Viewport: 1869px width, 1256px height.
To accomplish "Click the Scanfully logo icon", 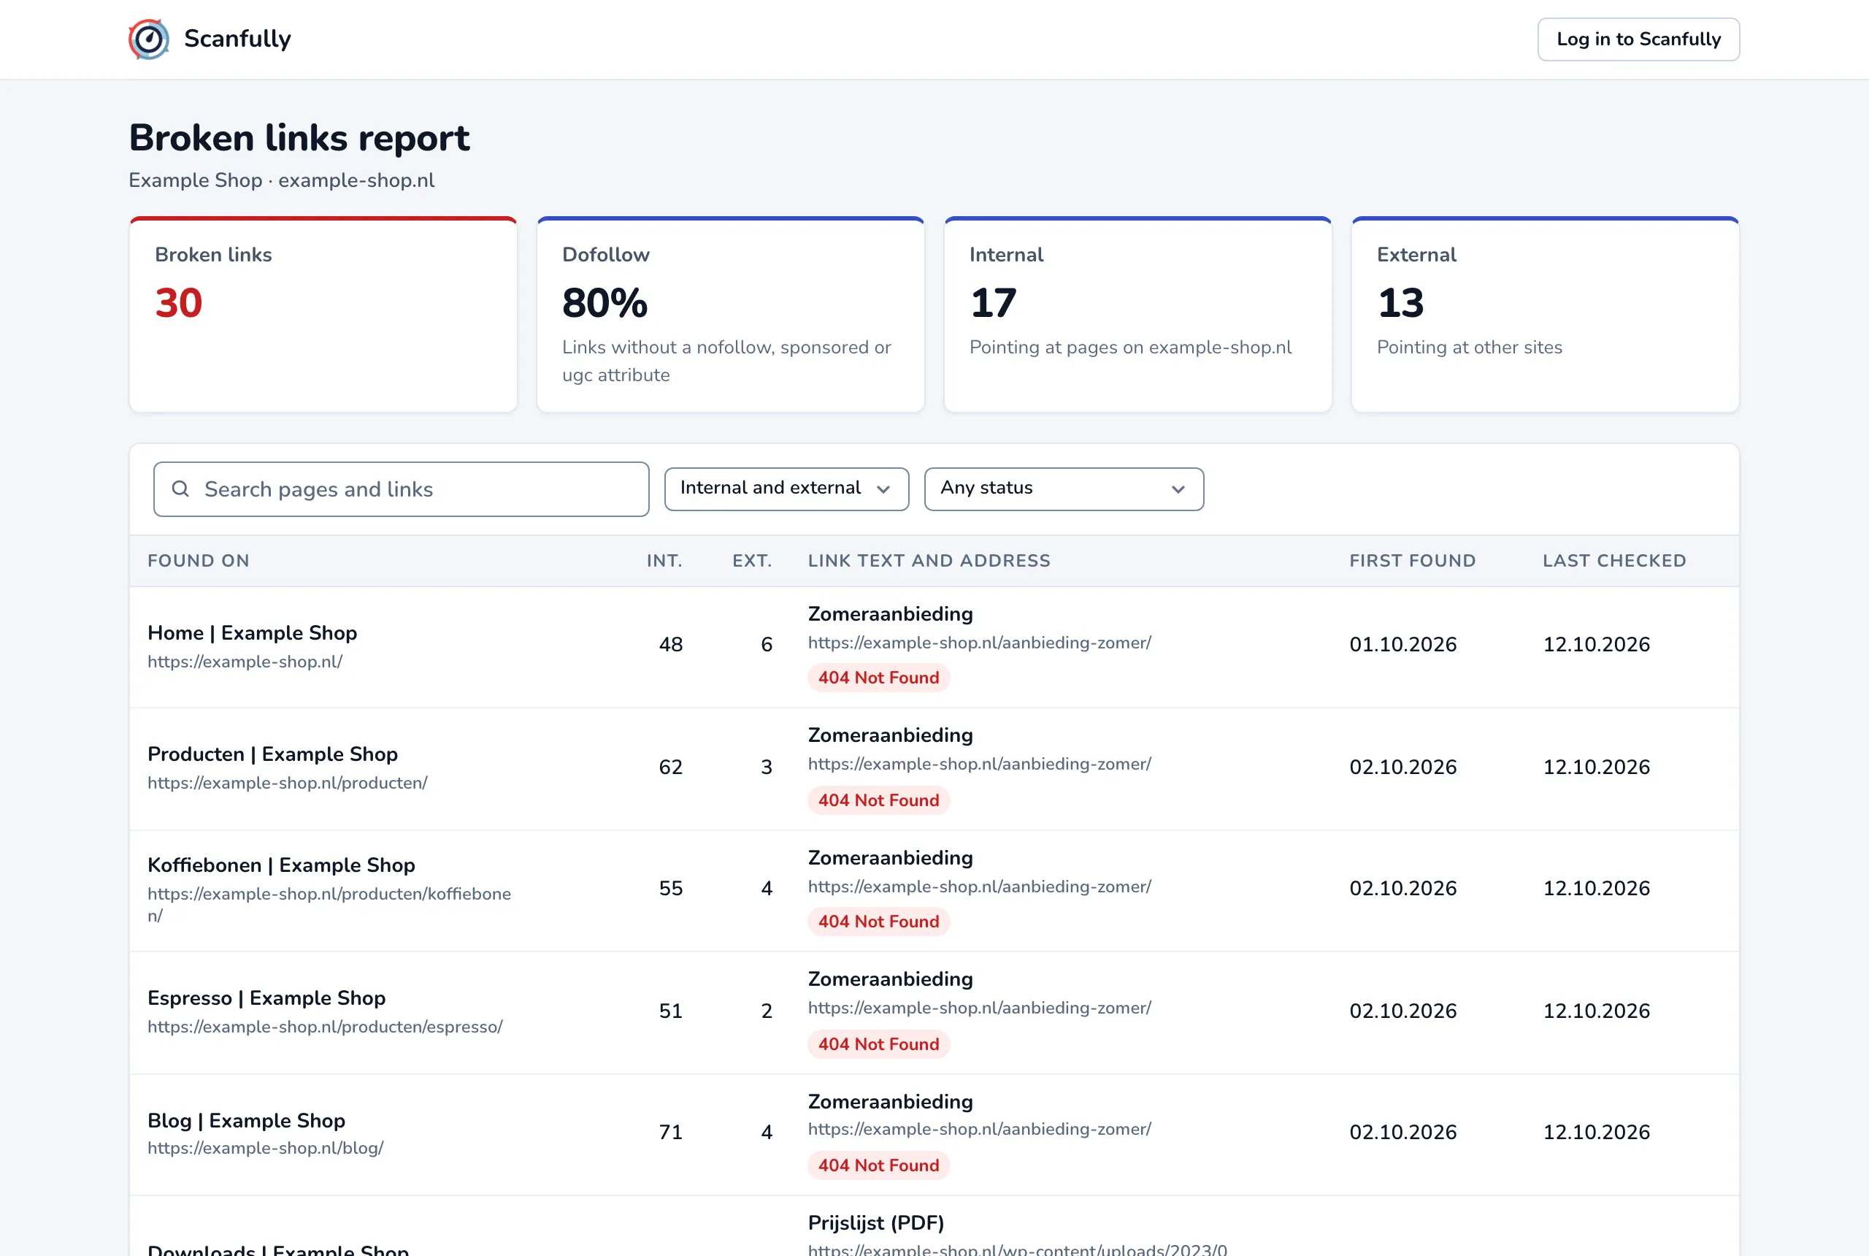I will coord(149,39).
